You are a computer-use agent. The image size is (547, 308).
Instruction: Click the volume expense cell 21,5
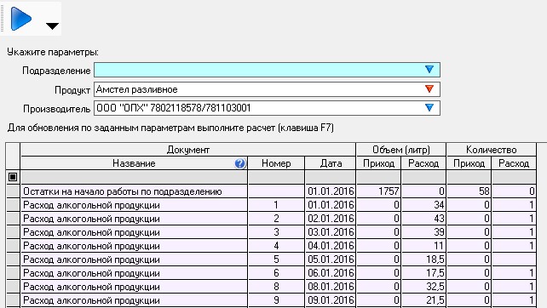coord(423,300)
